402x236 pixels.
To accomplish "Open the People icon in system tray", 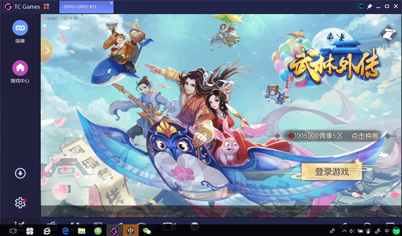I will tap(332, 231).
